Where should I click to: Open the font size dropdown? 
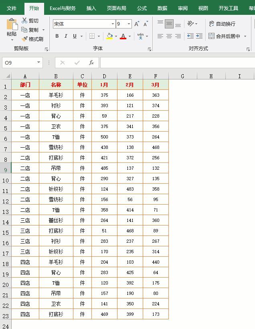[x=129, y=24]
